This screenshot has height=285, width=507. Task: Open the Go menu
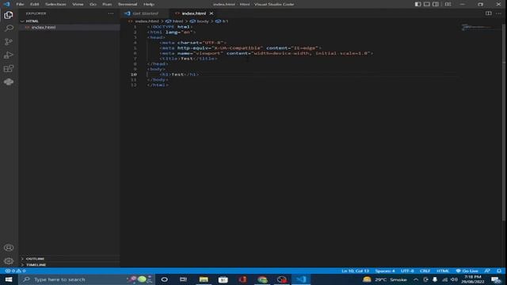coord(93,4)
